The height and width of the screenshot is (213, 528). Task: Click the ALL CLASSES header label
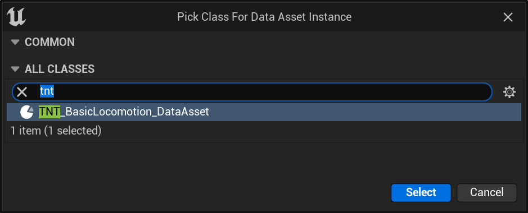click(x=60, y=69)
